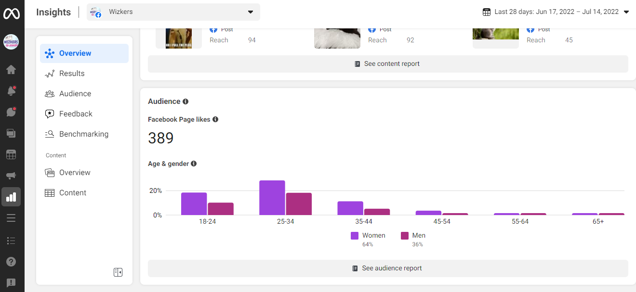Open the All tools hamburger menu
The height and width of the screenshot is (292, 636).
coord(11,218)
